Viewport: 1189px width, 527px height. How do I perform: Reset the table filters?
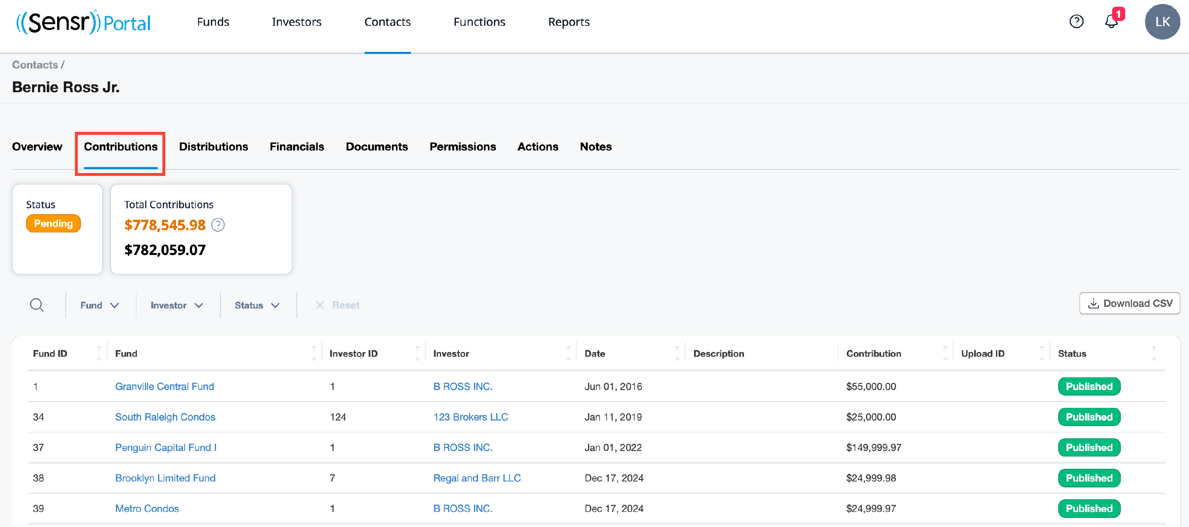tap(337, 305)
